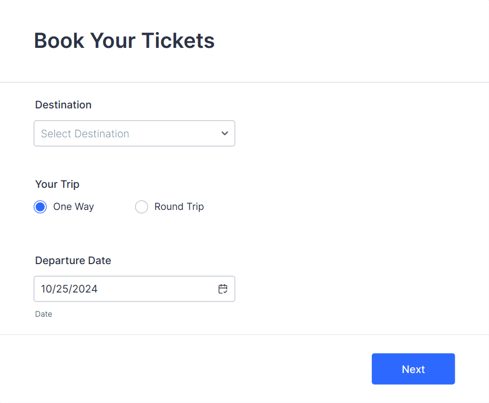489x403 pixels.
Task: Open the Select Destination dropdown
Action: (x=134, y=134)
